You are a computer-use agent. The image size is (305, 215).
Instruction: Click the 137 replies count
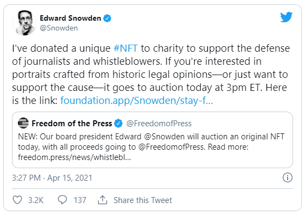tap(80, 200)
